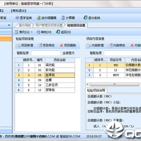Click the 返回[X] return icon
Viewport: 141px width, 141px height.
58,32
